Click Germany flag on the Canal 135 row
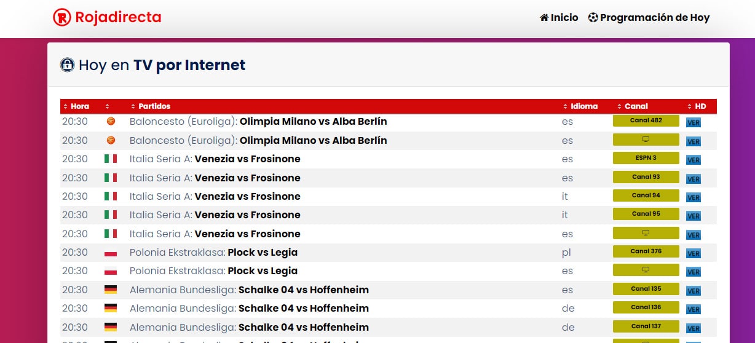Viewport: 755px width, 343px height. click(111, 290)
